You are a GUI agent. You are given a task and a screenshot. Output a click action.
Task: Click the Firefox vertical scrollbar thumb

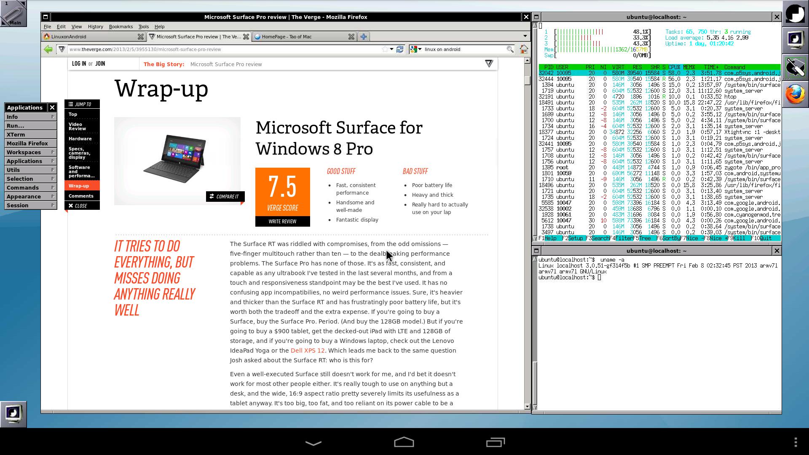(x=527, y=80)
